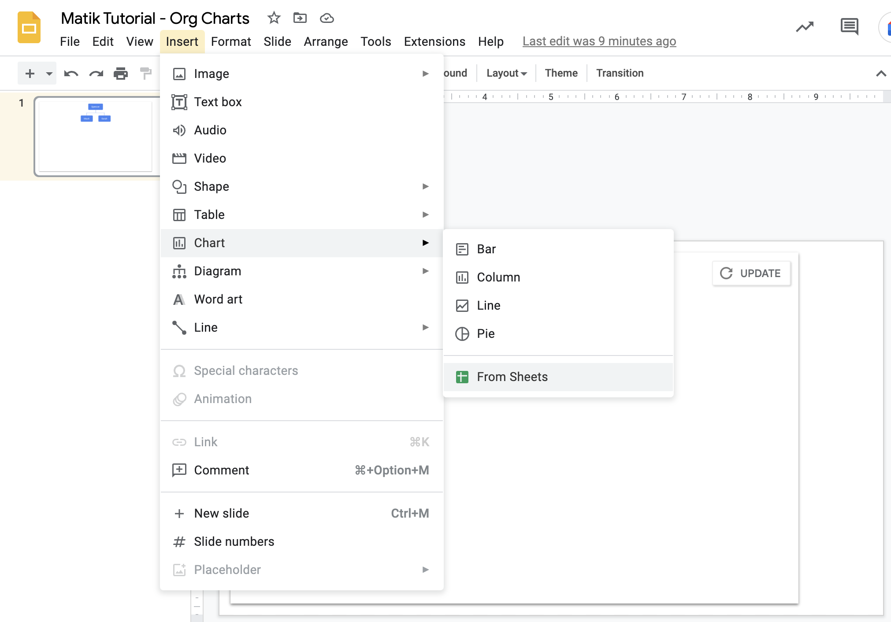Image resolution: width=891 pixels, height=622 pixels.
Task: Choose Slide numbers from the menu
Action: tap(302, 541)
